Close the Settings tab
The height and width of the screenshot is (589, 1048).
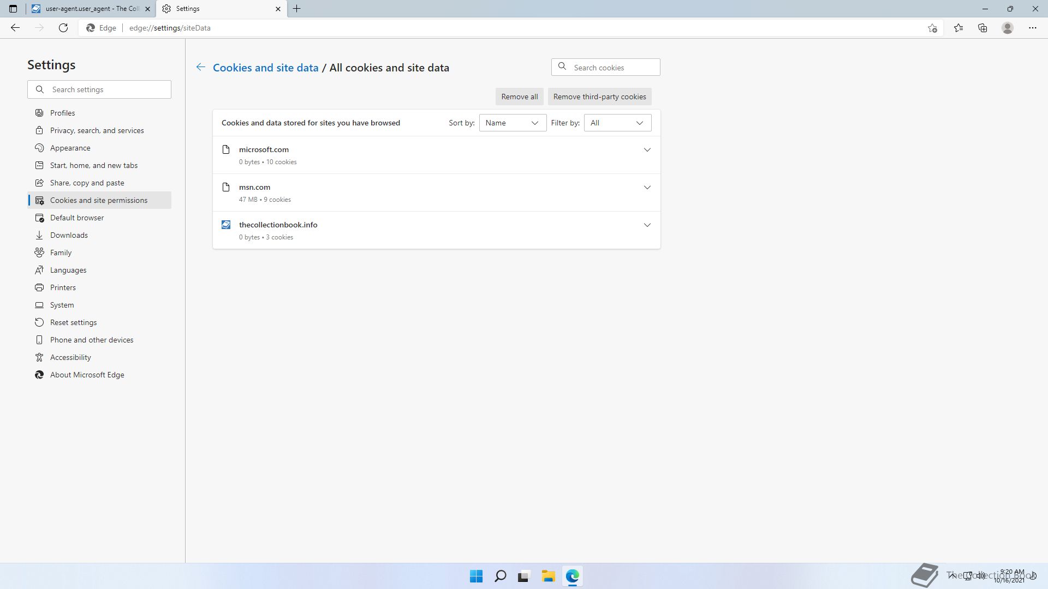click(278, 9)
